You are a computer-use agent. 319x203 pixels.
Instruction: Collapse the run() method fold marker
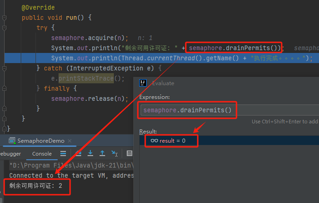click(x=4, y=18)
